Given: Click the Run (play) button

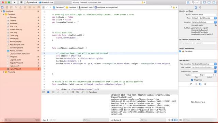Looking at the screenshot, I should coord(14,2).
